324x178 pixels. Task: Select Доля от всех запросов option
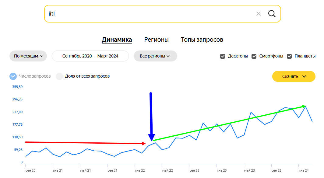pyautogui.click(x=59, y=76)
